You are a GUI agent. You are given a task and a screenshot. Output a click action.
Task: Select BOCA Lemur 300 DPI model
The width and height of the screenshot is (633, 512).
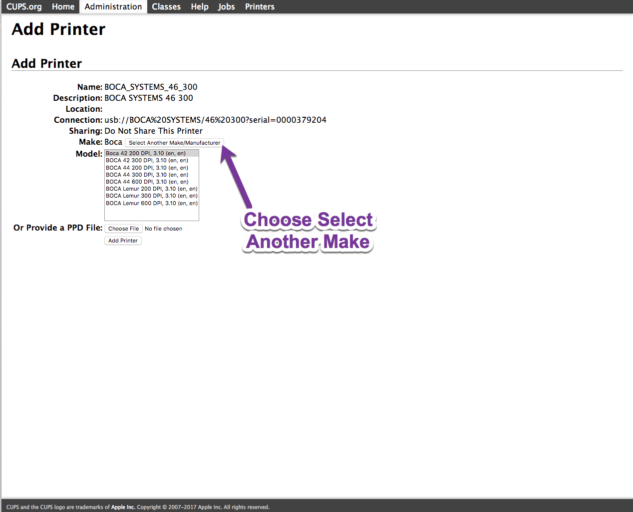click(152, 196)
